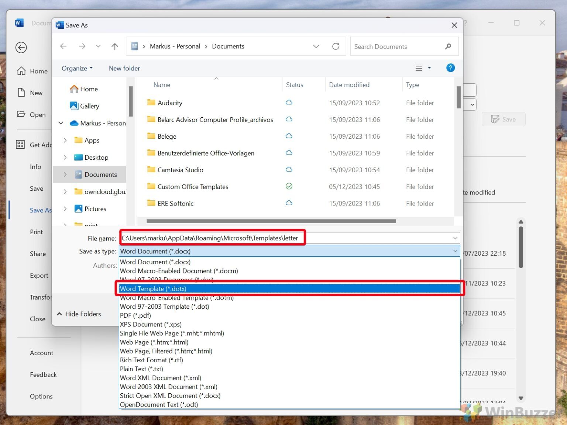Click the back circle arrow in Word backstage

(21, 47)
